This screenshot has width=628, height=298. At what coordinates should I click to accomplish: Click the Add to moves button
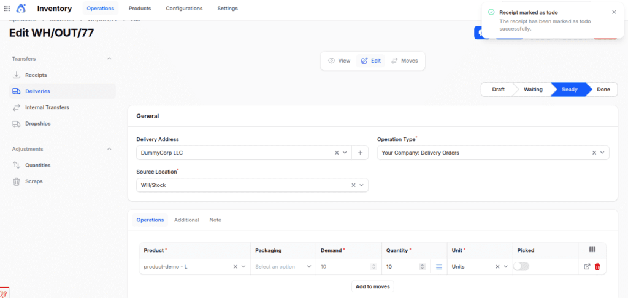(x=373, y=286)
